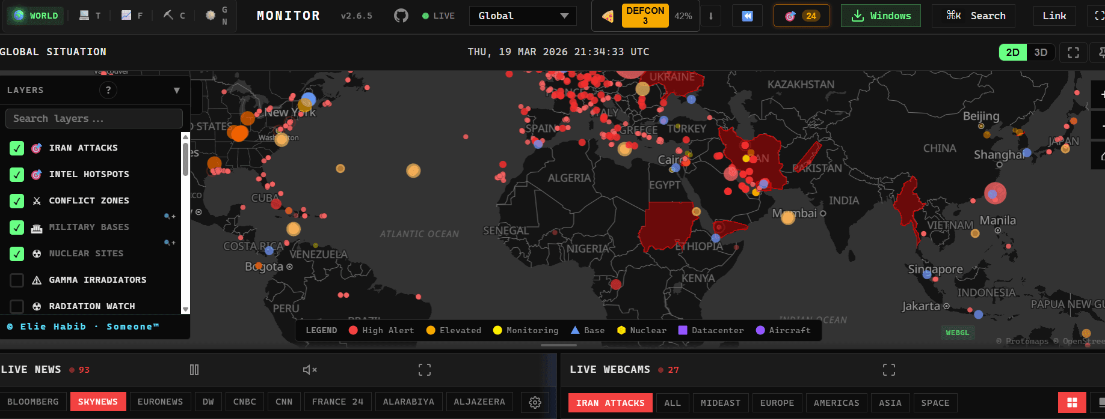The height and width of the screenshot is (419, 1105).
Task: Switch webcams to red grid view
Action: click(x=1072, y=403)
